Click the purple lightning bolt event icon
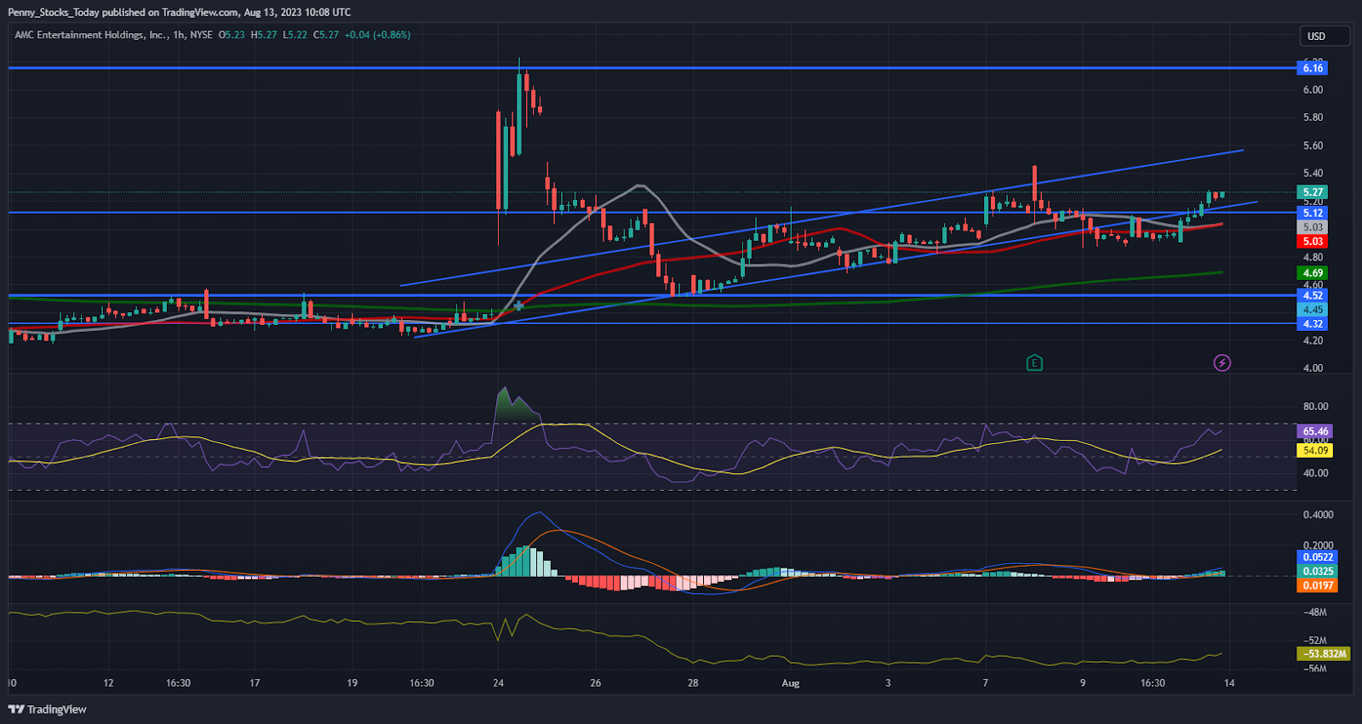1362x724 pixels. coord(1222,363)
